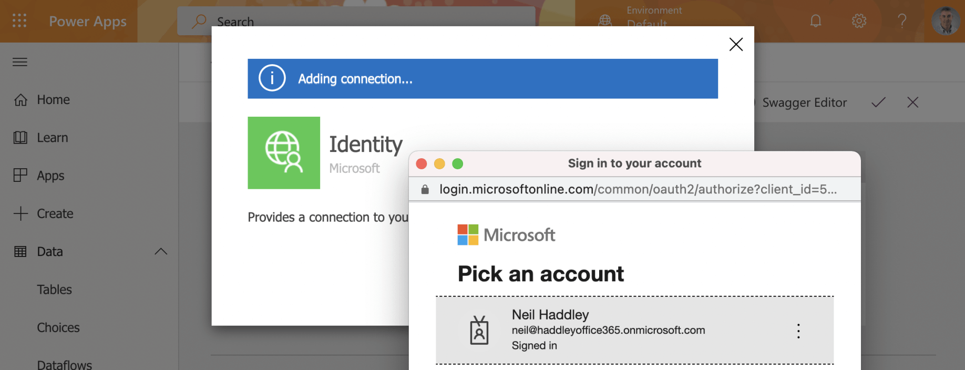Open Learn in the sidebar
The height and width of the screenshot is (370, 965).
pyautogui.click(x=52, y=138)
